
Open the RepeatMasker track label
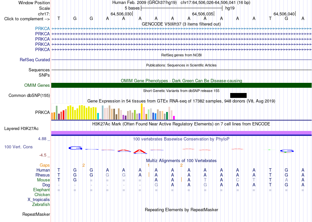[x=36, y=214]
